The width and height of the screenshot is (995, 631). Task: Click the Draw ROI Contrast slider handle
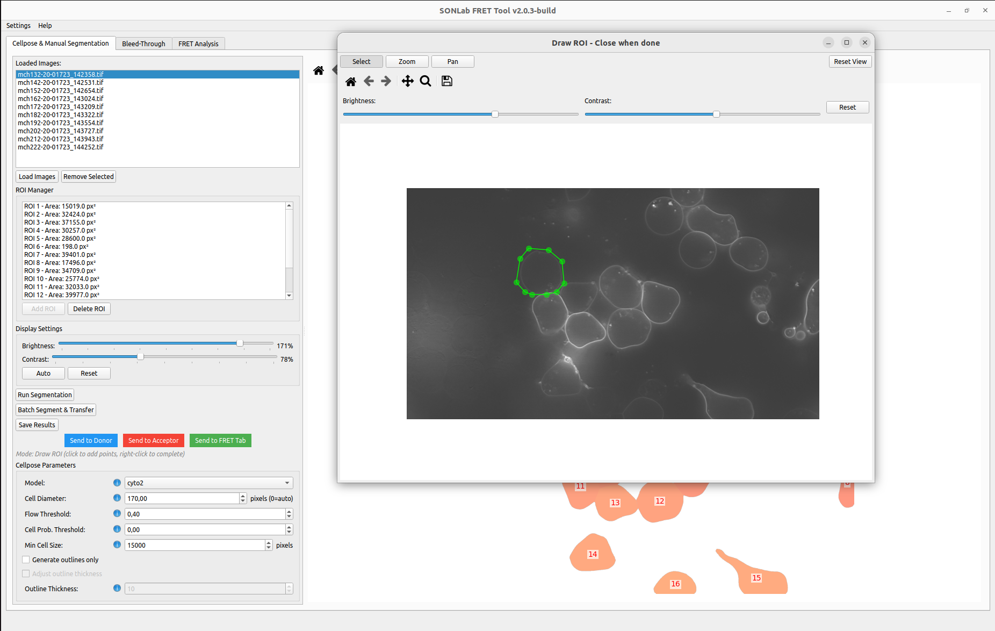pyautogui.click(x=716, y=114)
